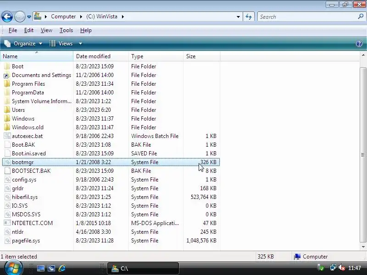Open the View menu
The width and height of the screenshot is (367, 275).
pyautogui.click(x=46, y=30)
